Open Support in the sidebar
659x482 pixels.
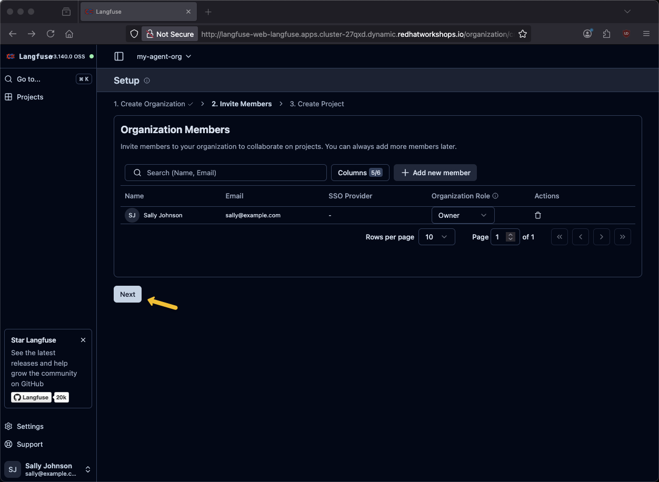[29, 444]
